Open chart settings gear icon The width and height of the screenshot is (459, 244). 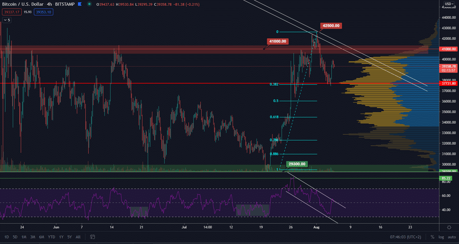(449, 227)
